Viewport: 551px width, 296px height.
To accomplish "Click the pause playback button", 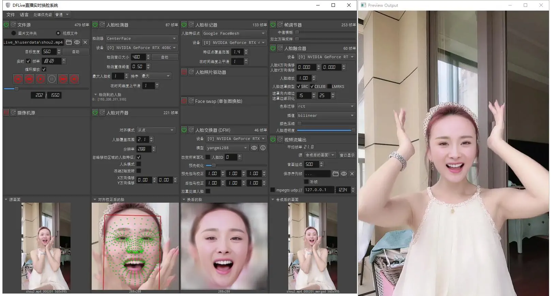I will (x=52, y=79).
